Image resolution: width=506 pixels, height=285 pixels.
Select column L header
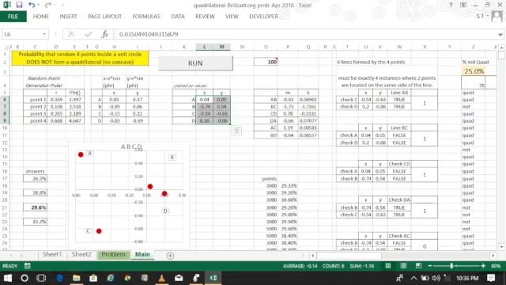coord(204,47)
